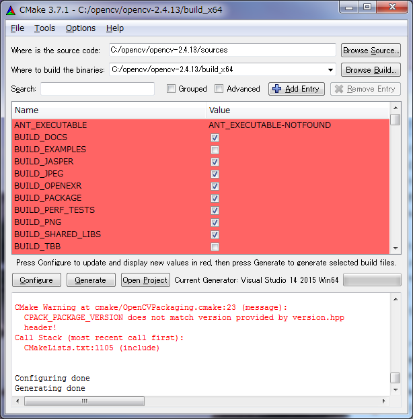The width and height of the screenshot is (413, 419).
Task: Select the BUILD_OPENEXR entry name
Action: click(x=48, y=186)
